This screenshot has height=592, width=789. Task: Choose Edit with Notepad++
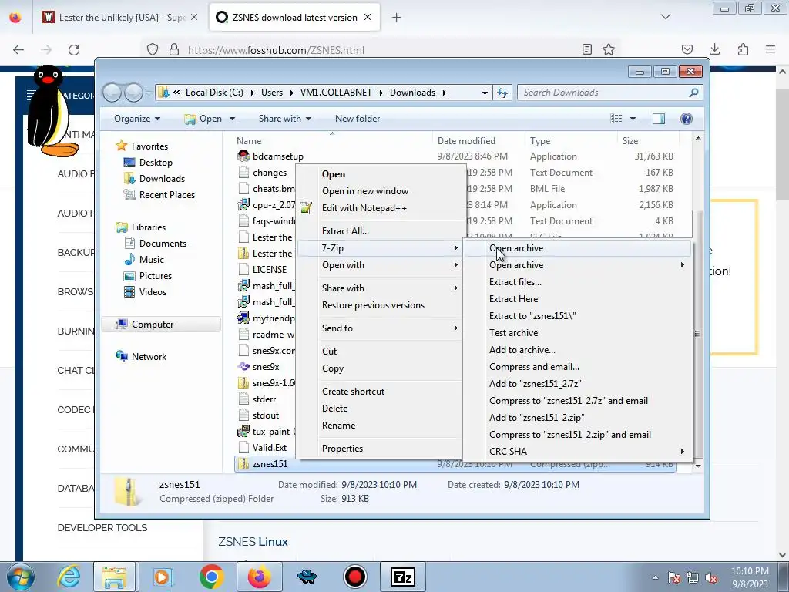pyautogui.click(x=364, y=208)
